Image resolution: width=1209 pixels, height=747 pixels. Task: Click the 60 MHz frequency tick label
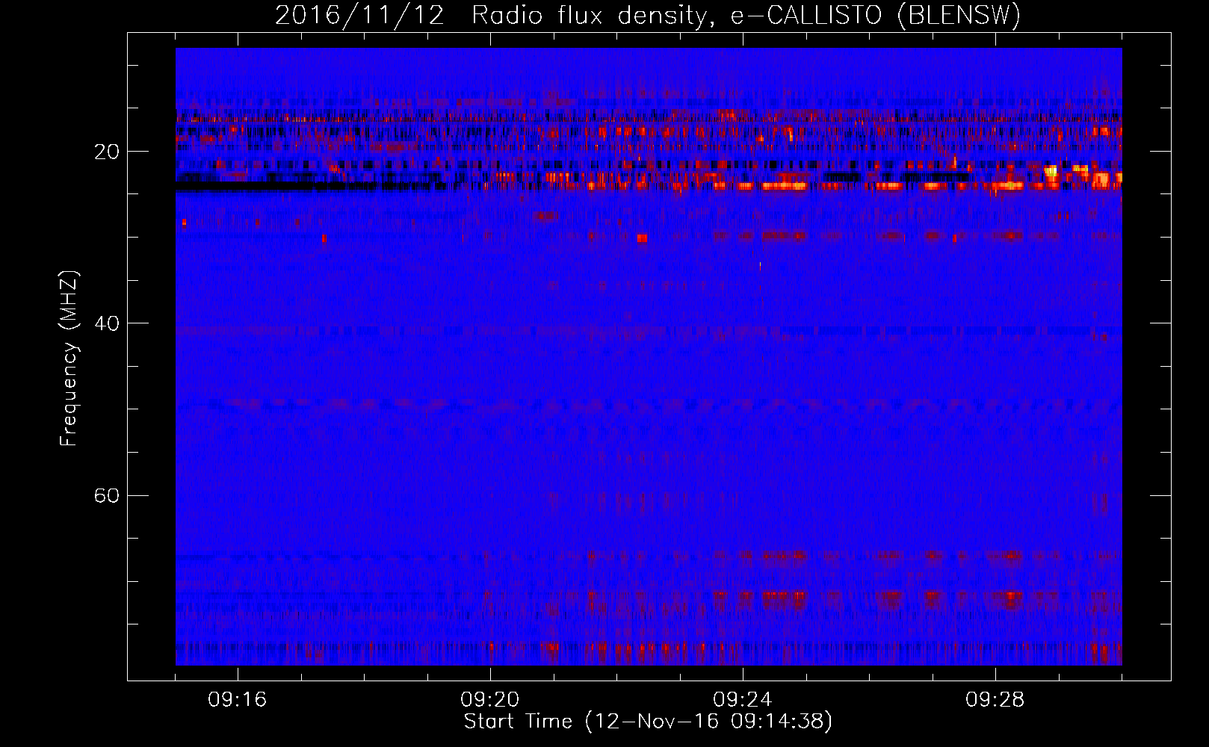(107, 495)
